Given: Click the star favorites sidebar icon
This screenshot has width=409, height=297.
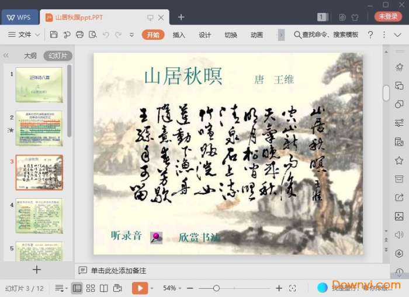Looking at the screenshot, I should click(x=399, y=160).
